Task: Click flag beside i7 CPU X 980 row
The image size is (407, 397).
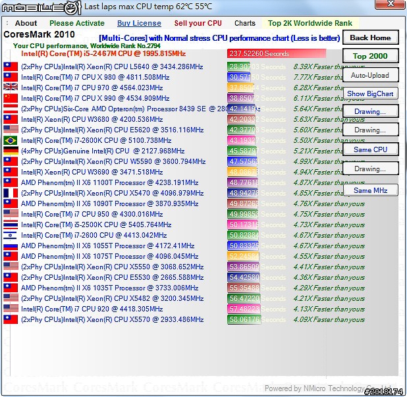Action: coord(11,77)
